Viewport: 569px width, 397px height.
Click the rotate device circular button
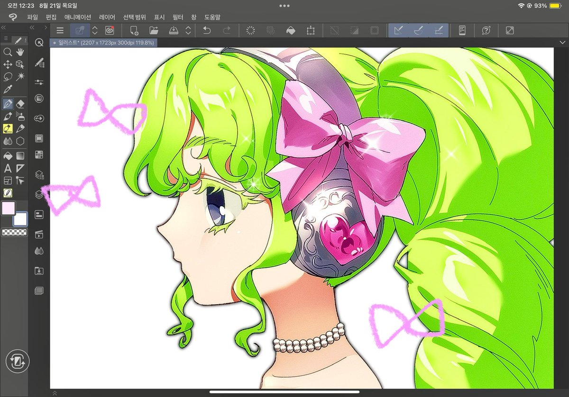18,361
